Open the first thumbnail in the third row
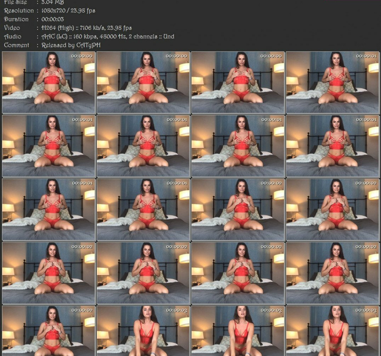The image size is (381, 356). tap(49, 210)
